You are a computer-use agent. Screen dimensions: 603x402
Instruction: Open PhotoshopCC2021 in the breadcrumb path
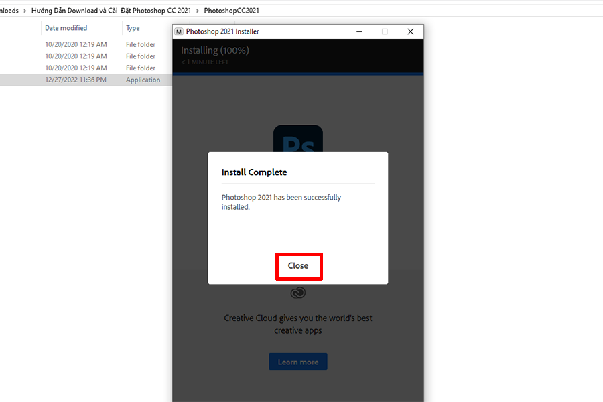pos(232,11)
